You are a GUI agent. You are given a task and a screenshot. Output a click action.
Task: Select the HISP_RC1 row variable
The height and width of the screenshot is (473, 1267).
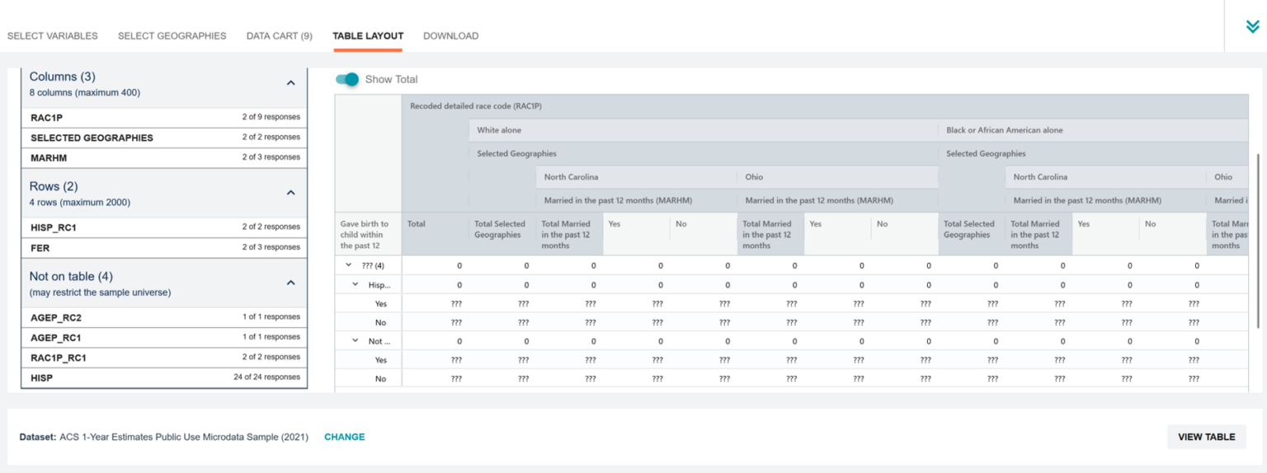point(164,227)
